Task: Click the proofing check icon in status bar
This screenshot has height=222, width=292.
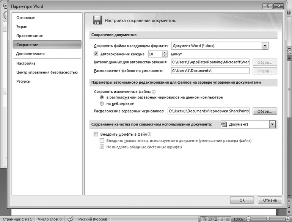Action: tap(70, 219)
